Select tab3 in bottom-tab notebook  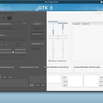point(43,85)
